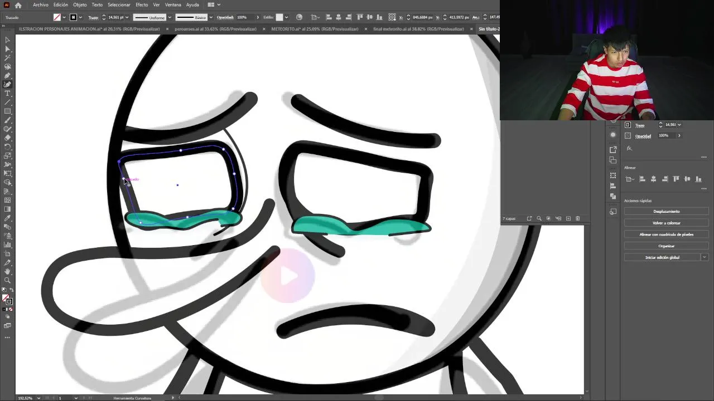Click the Estilo style swatch

(x=279, y=17)
